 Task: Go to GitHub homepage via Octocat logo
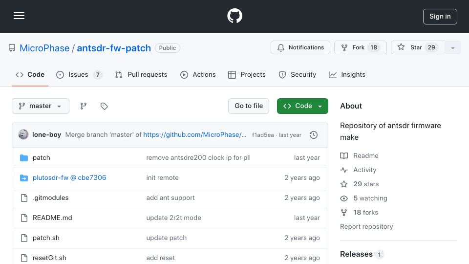coord(234,16)
